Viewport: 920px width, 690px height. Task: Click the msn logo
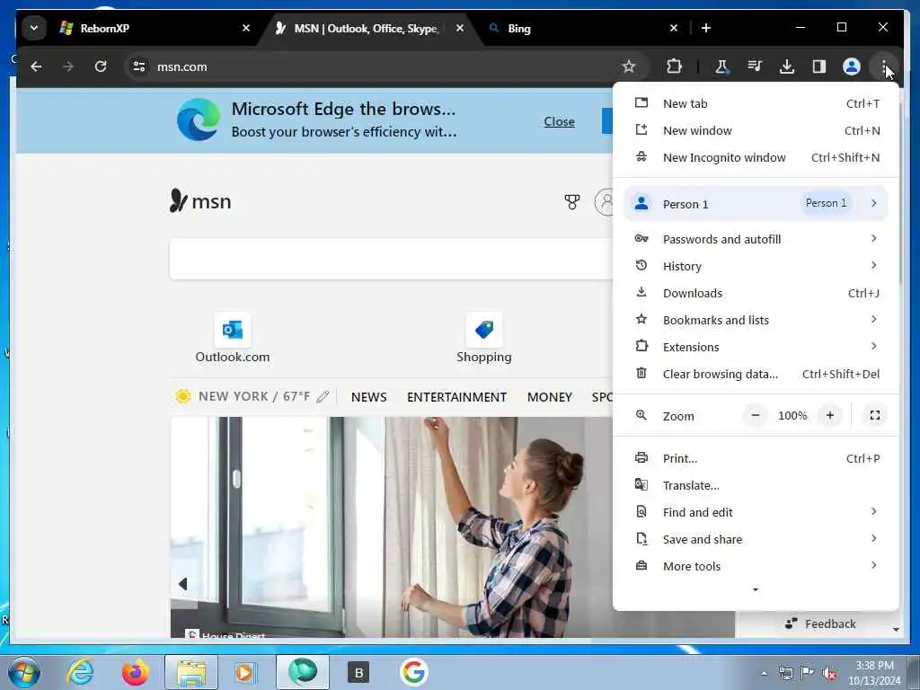click(x=200, y=201)
